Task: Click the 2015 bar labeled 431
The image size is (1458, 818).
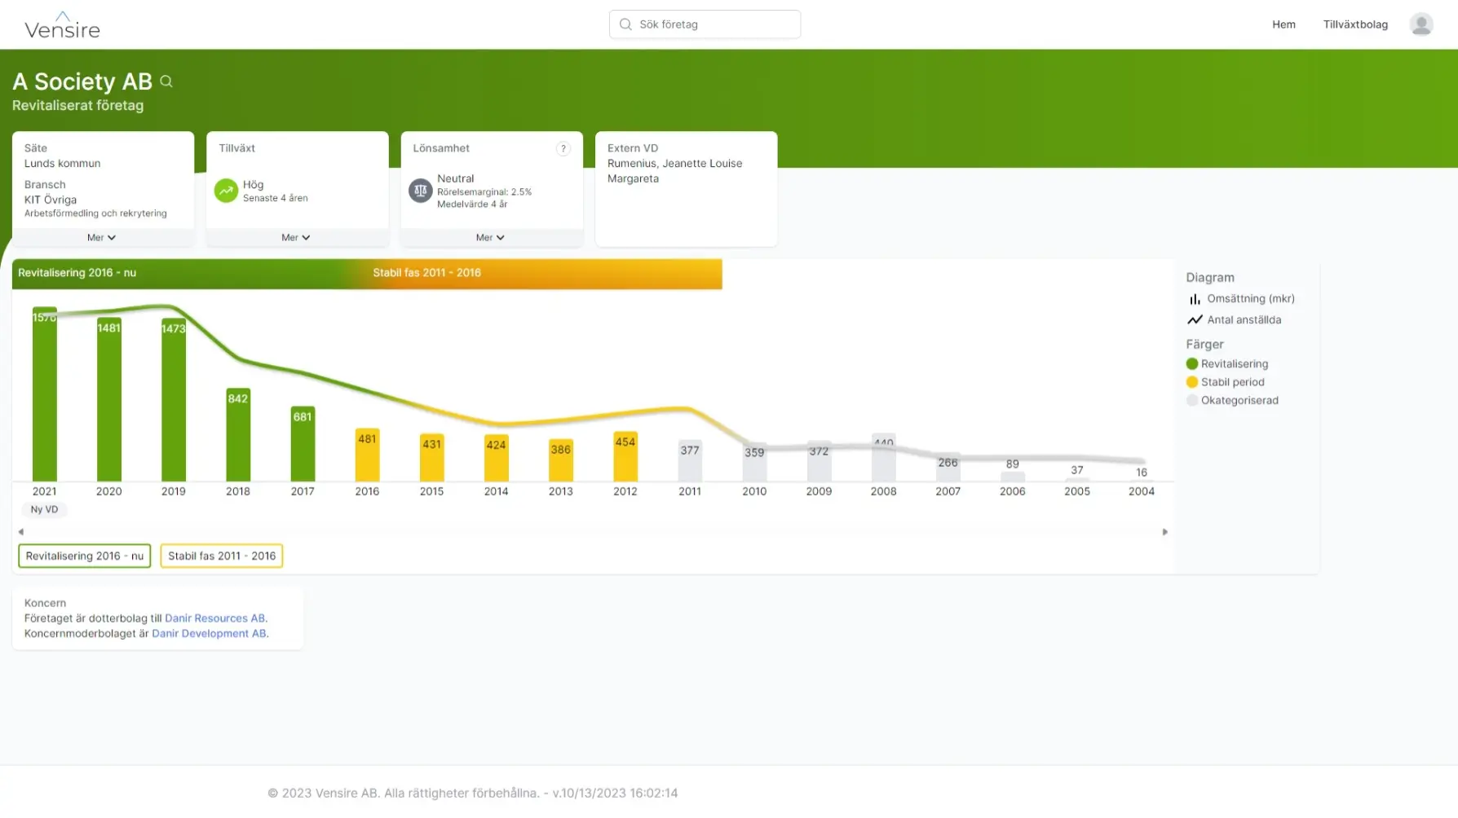Action: point(432,458)
